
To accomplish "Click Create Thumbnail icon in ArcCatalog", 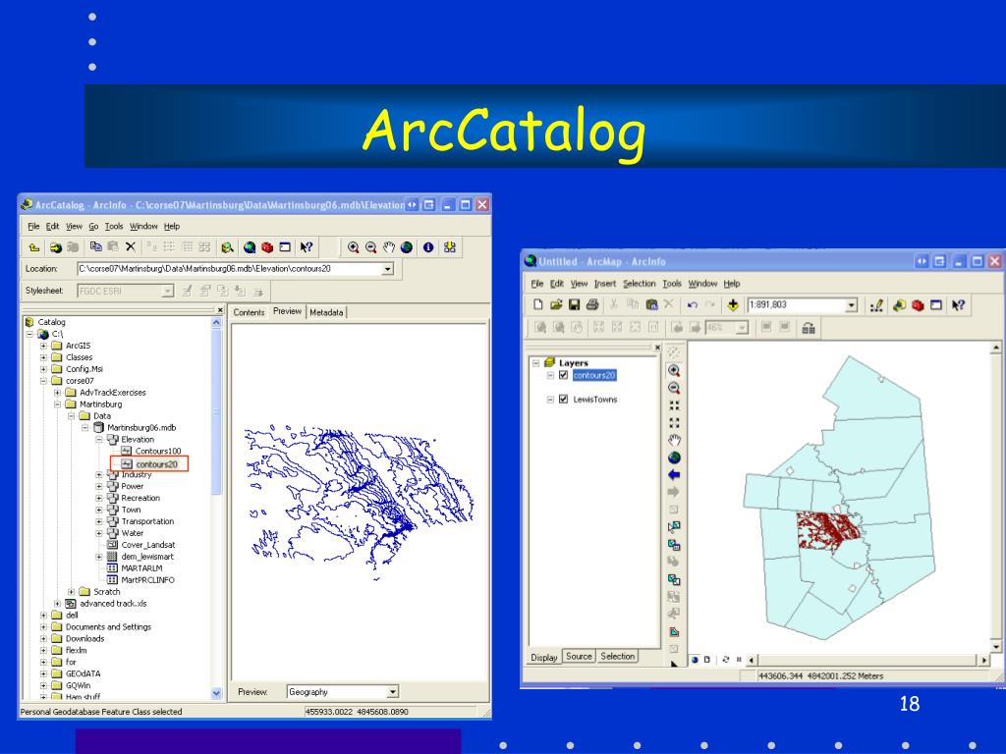I will pyautogui.click(x=450, y=246).
